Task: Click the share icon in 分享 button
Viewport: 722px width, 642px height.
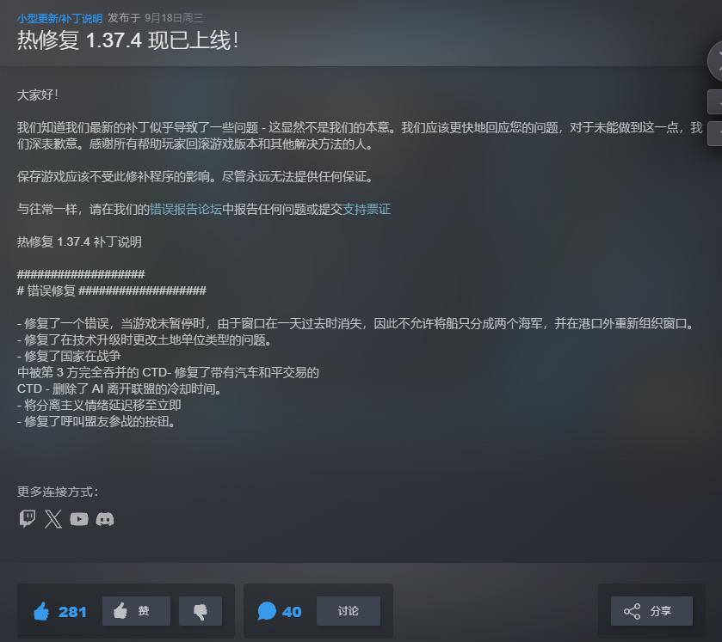Action: click(632, 611)
